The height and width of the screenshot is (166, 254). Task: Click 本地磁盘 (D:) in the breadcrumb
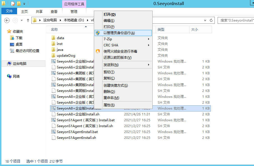point(74,20)
